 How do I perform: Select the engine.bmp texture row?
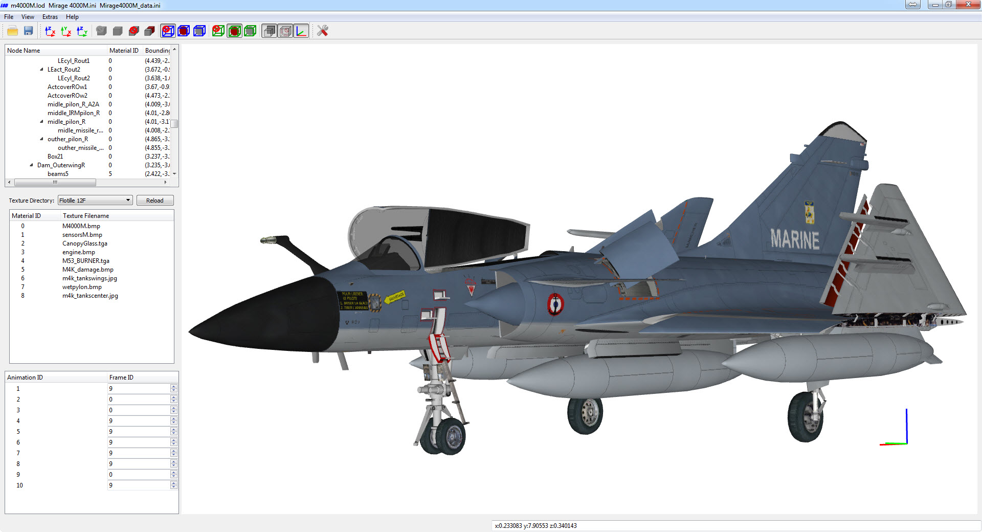point(92,252)
